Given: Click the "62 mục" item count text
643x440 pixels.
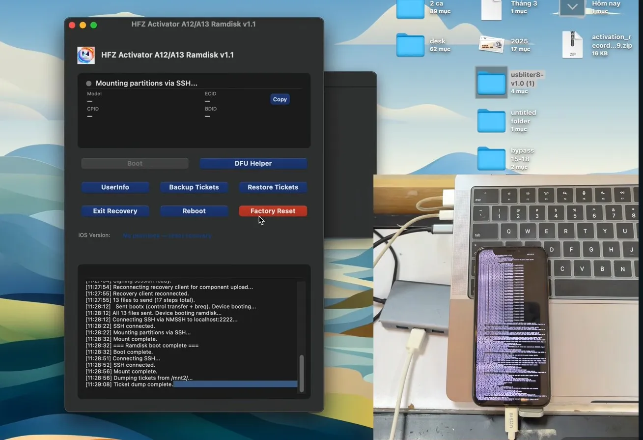Looking at the screenshot, I should click(440, 49).
